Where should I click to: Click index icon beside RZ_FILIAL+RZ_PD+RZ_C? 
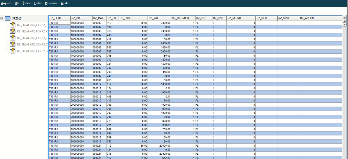[12, 31]
